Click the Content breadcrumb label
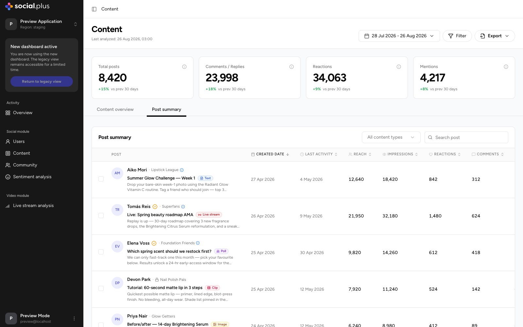 (110, 9)
